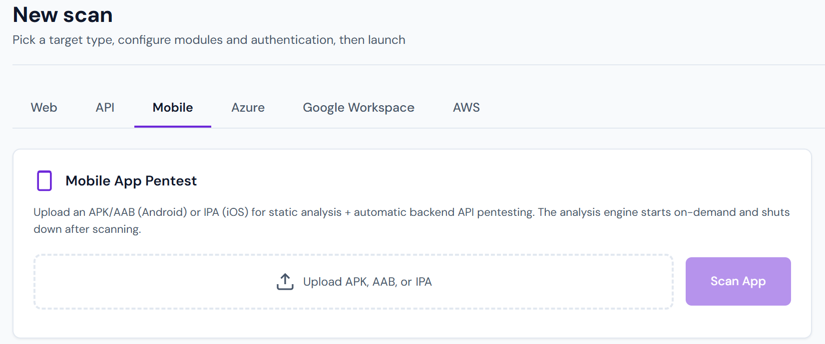Screen dimensions: 825x344
Task: Switch to the API tab
Action: point(105,108)
